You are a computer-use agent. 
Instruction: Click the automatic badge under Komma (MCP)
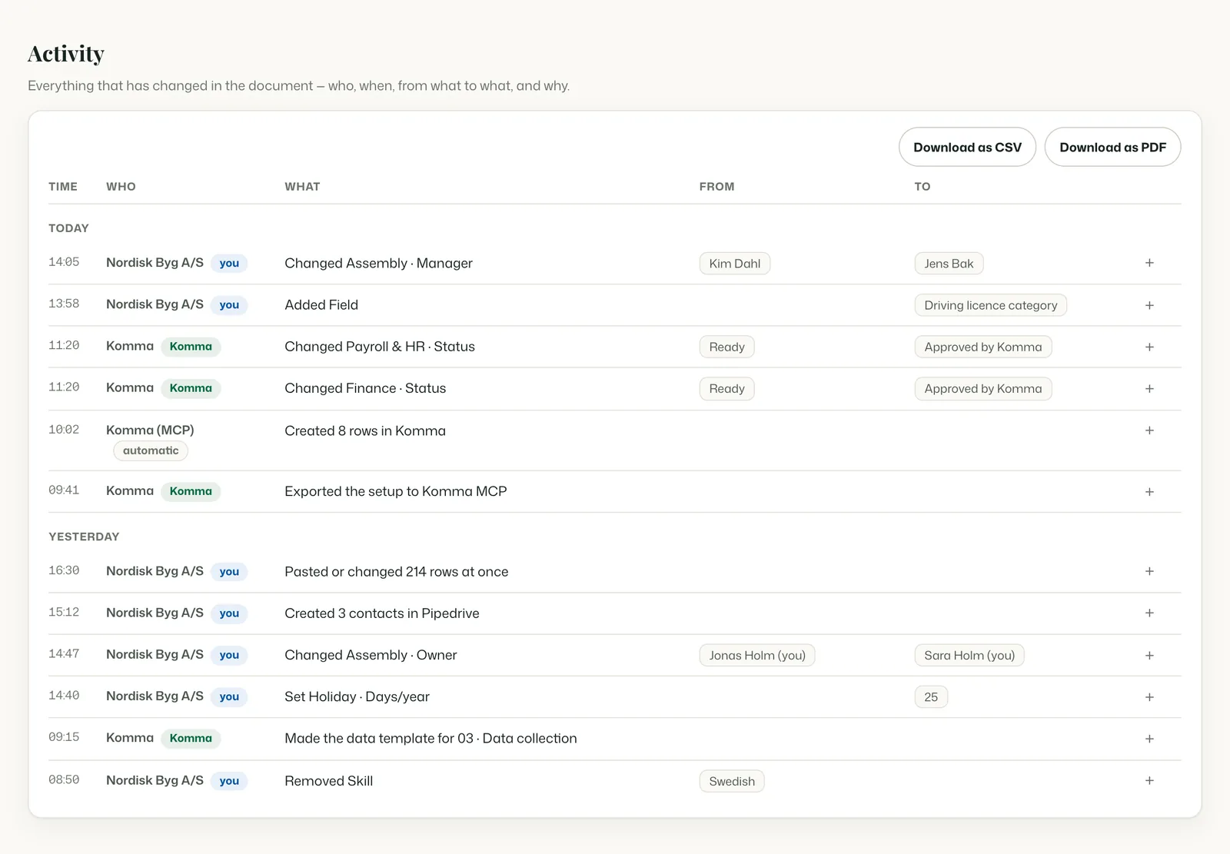click(151, 450)
